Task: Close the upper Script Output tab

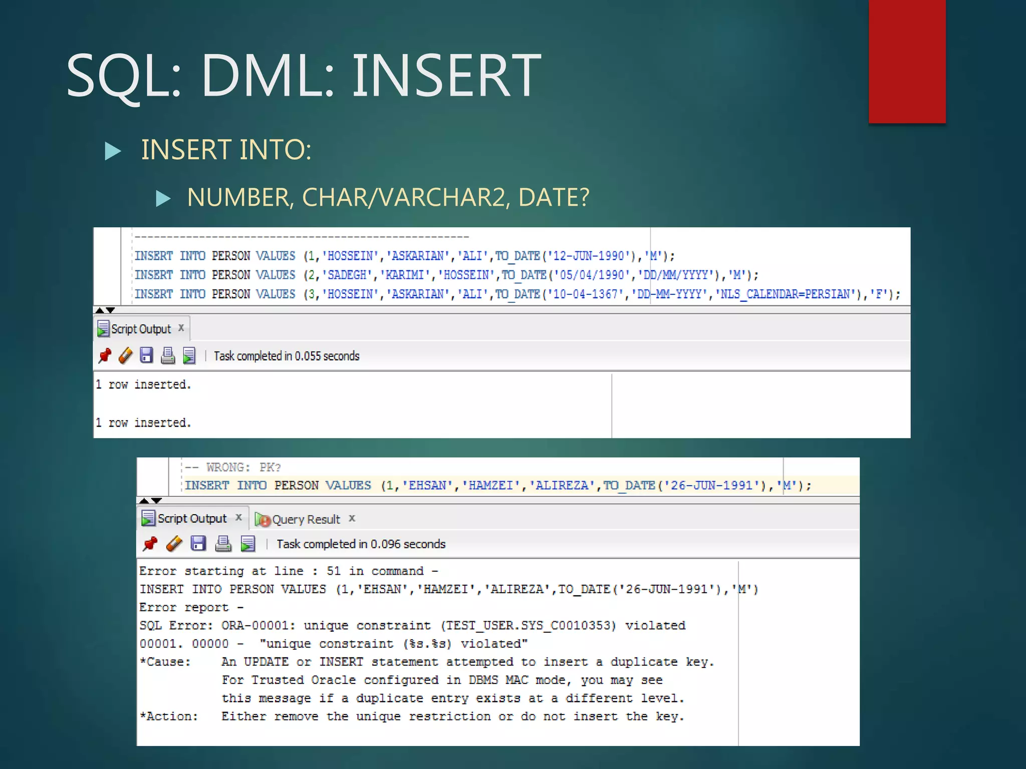Action: coord(181,327)
